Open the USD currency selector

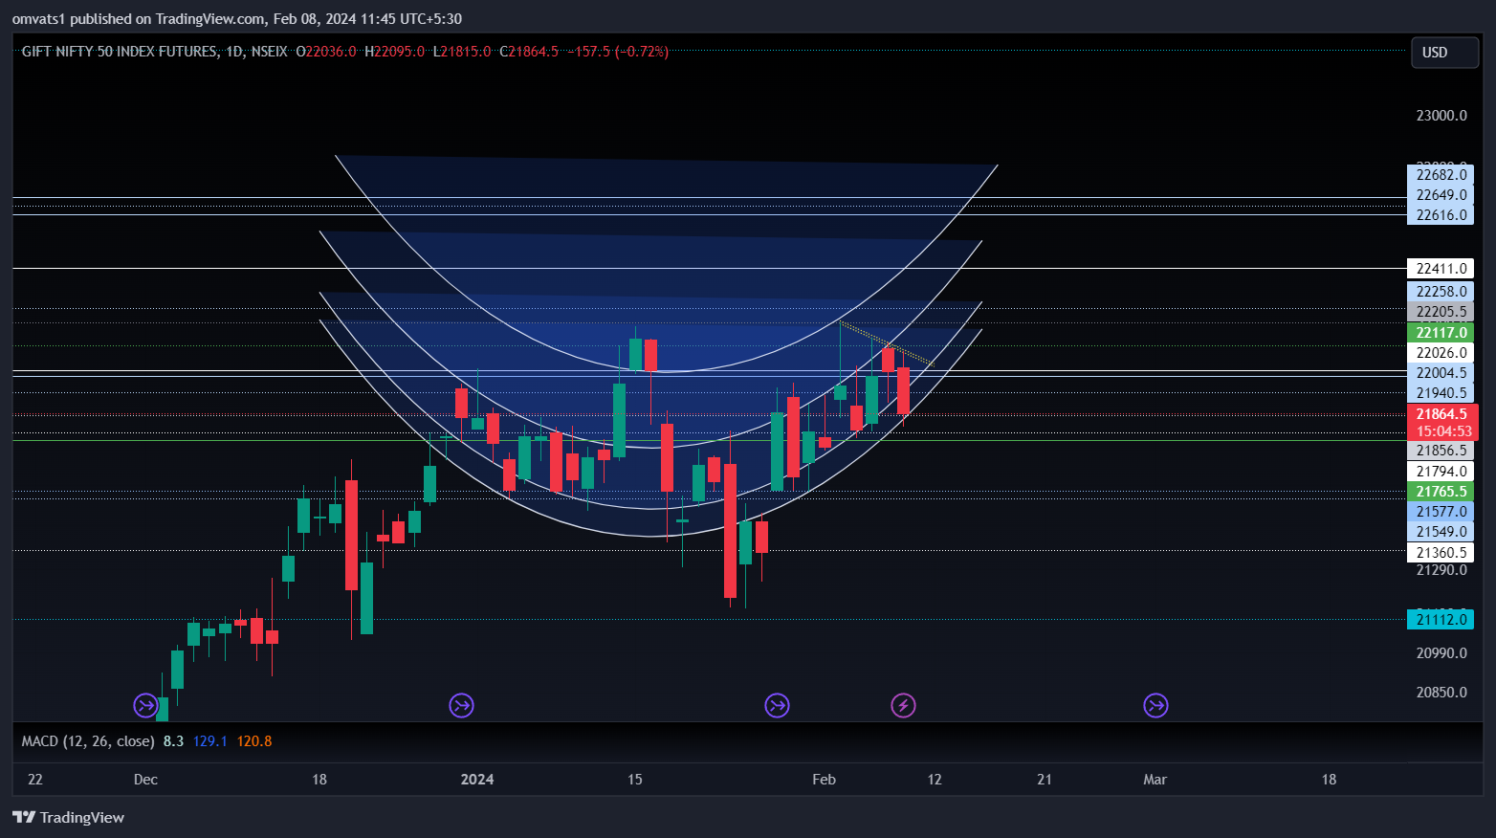point(1444,53)
